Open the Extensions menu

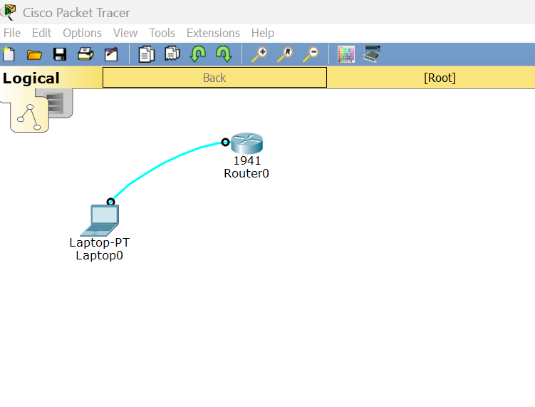[213, 33]
